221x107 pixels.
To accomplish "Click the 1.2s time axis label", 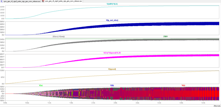I will click(x=49, y=103).
